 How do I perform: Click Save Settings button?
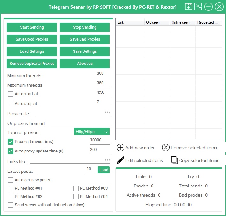tap(85, 51)
